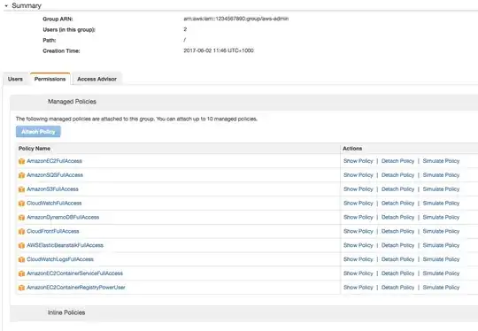478x331 pixels.
Task: Click the CloudWatchLogsFullAccess policy icon
Action: point(21,259)
